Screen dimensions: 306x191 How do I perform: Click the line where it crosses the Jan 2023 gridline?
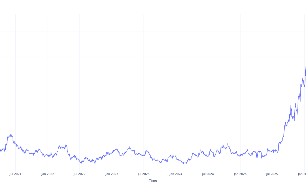click(x=112, y=152)
